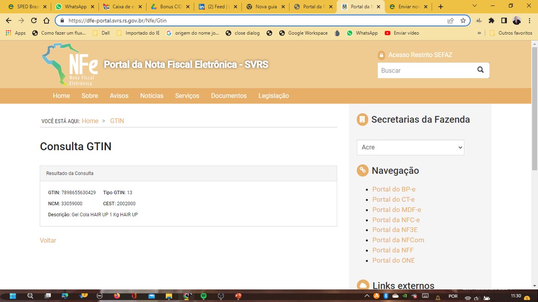Open PowerPoint from the taskbar

(238, 296)
